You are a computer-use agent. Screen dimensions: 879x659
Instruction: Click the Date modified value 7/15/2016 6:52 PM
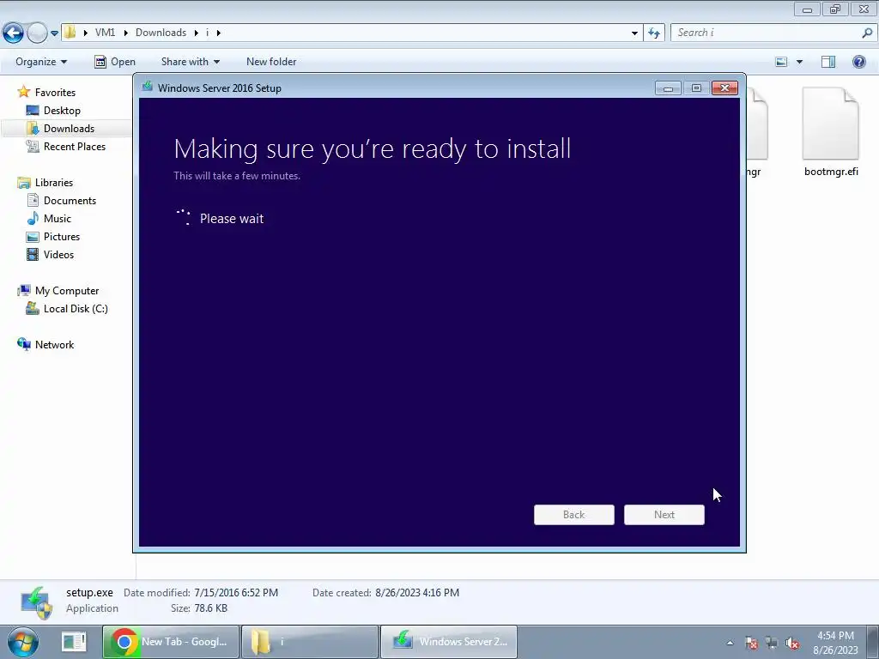(x=236, y=592)
